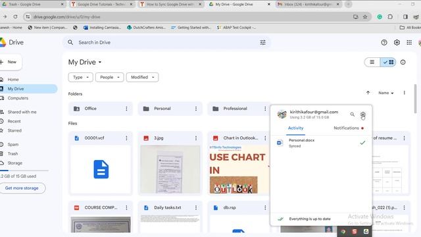Click search icon in Drive sync popup
The height and width of the screenshot is (237, 421).
(353, 115)
